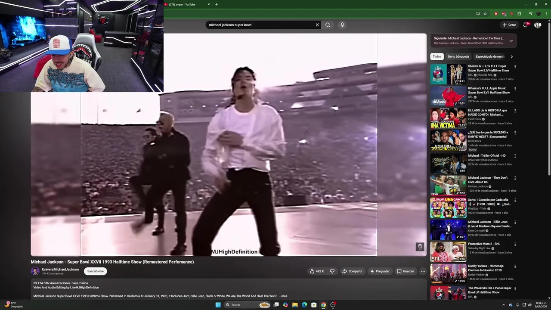Open File Explorer from the taskbar
551x310 pixels.
click(x=295, y=305)
